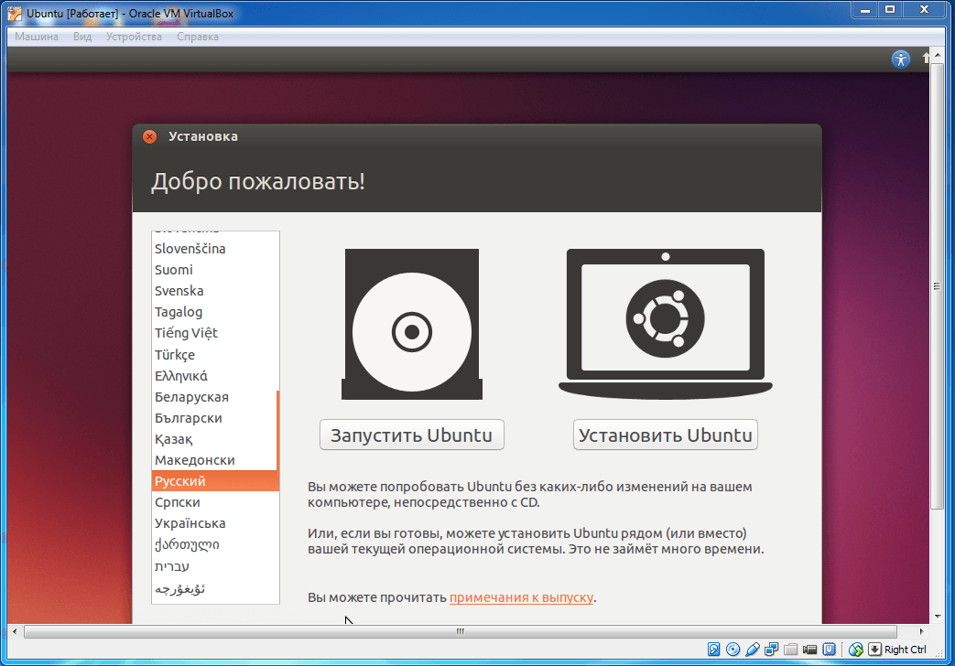
Task: Open the Справка menu
Action: 198,37
